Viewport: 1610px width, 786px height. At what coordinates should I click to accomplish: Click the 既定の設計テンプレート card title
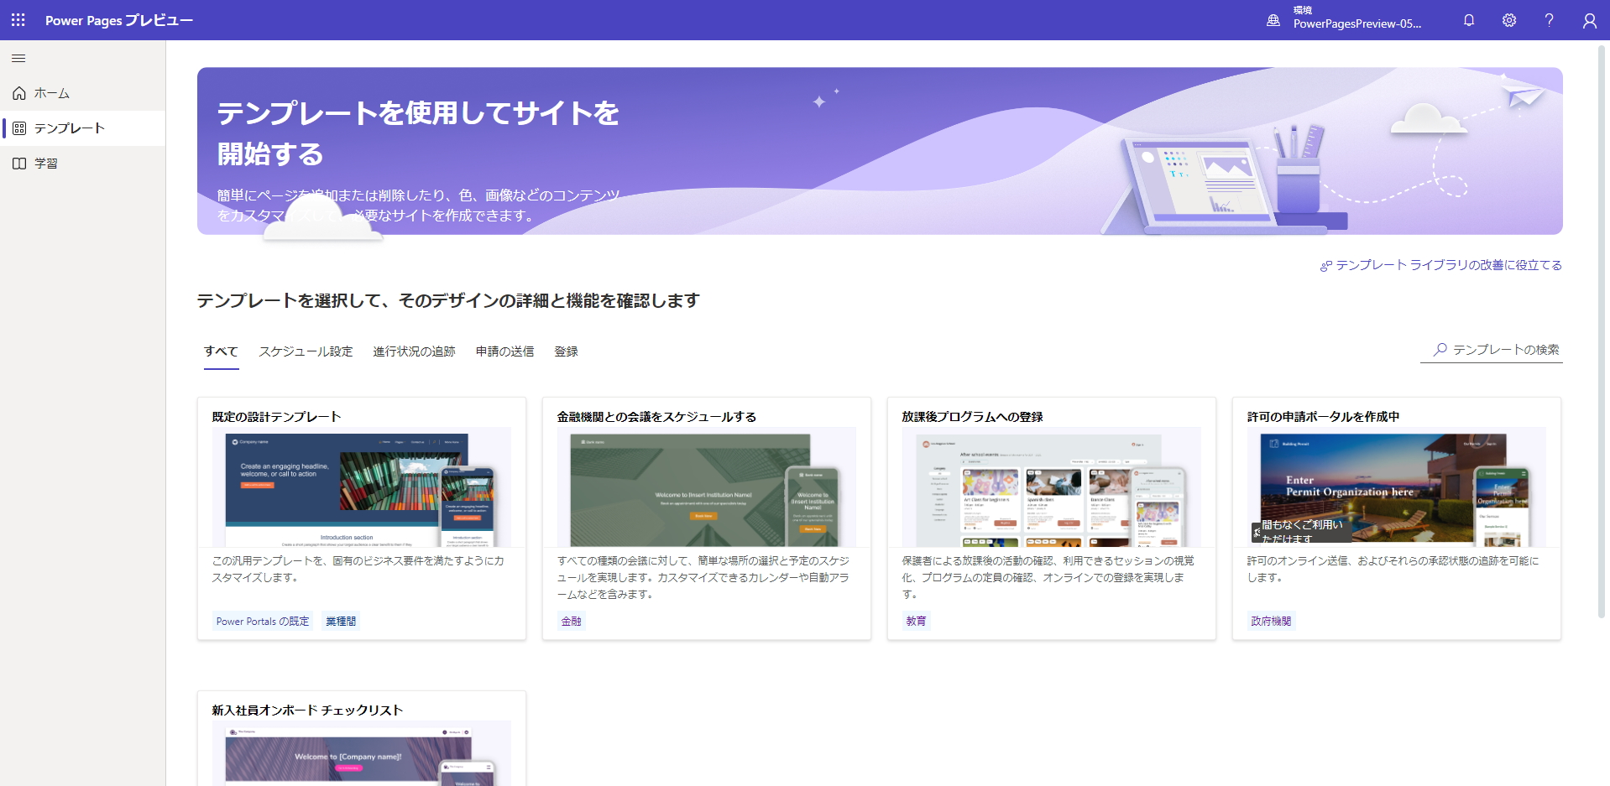[276, 417]
